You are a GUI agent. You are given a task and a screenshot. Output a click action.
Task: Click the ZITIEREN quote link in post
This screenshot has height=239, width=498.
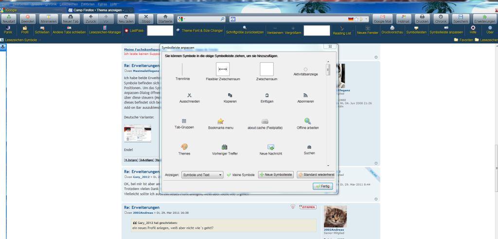point(307,207)
